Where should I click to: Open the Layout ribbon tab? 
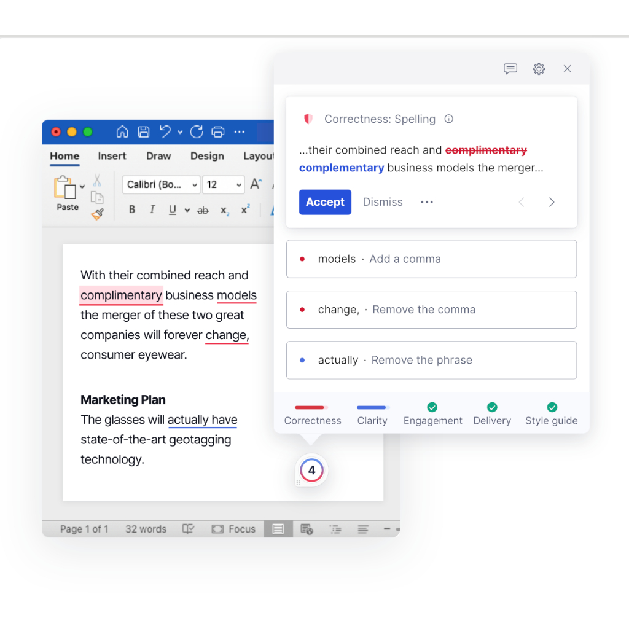tap(259, 156)
